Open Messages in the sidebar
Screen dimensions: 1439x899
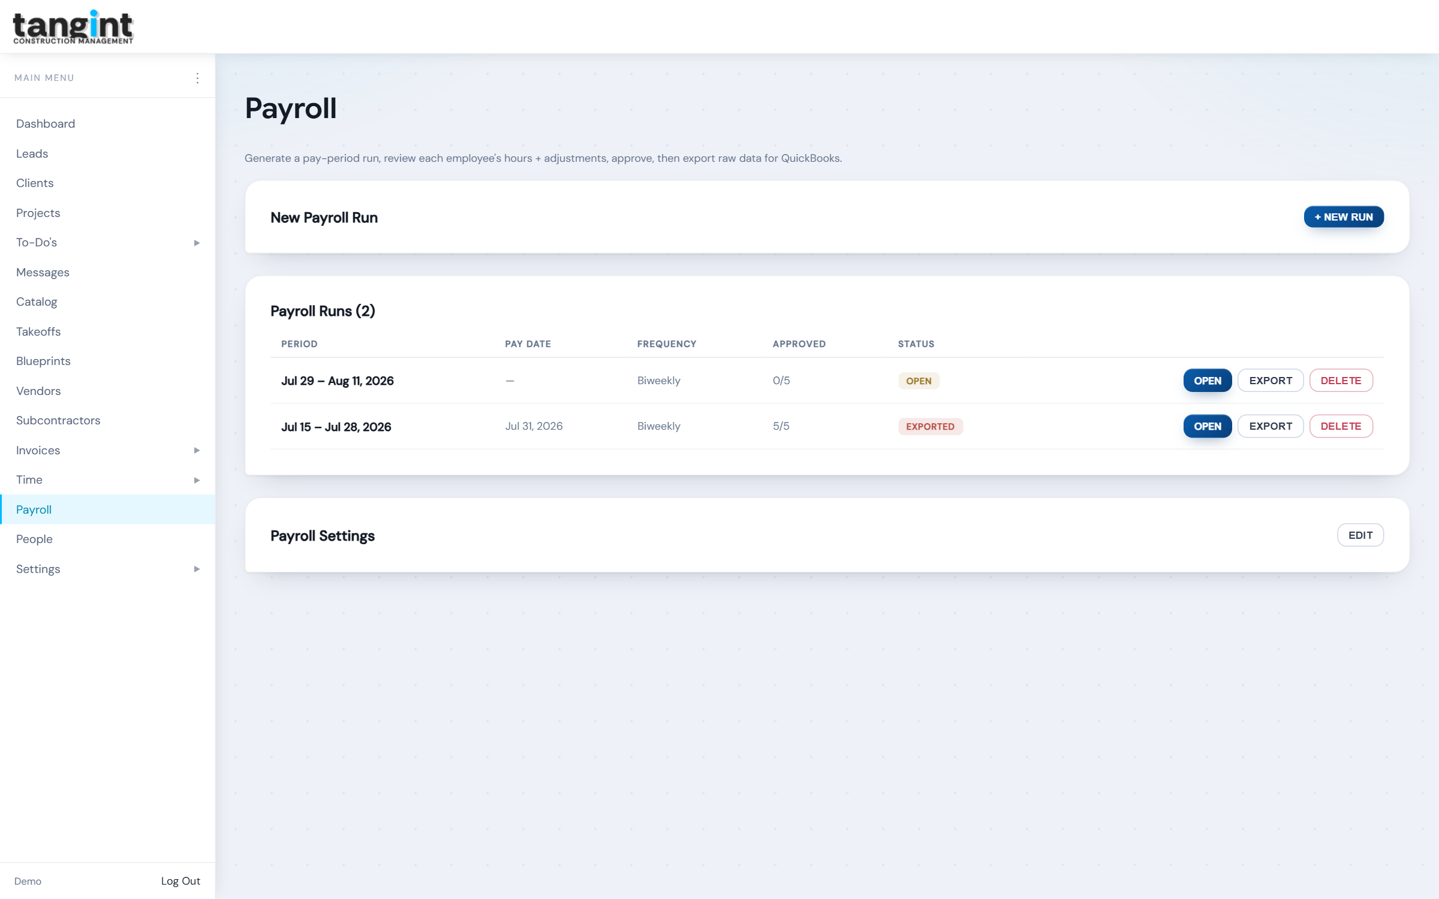[x=43, y=272]
